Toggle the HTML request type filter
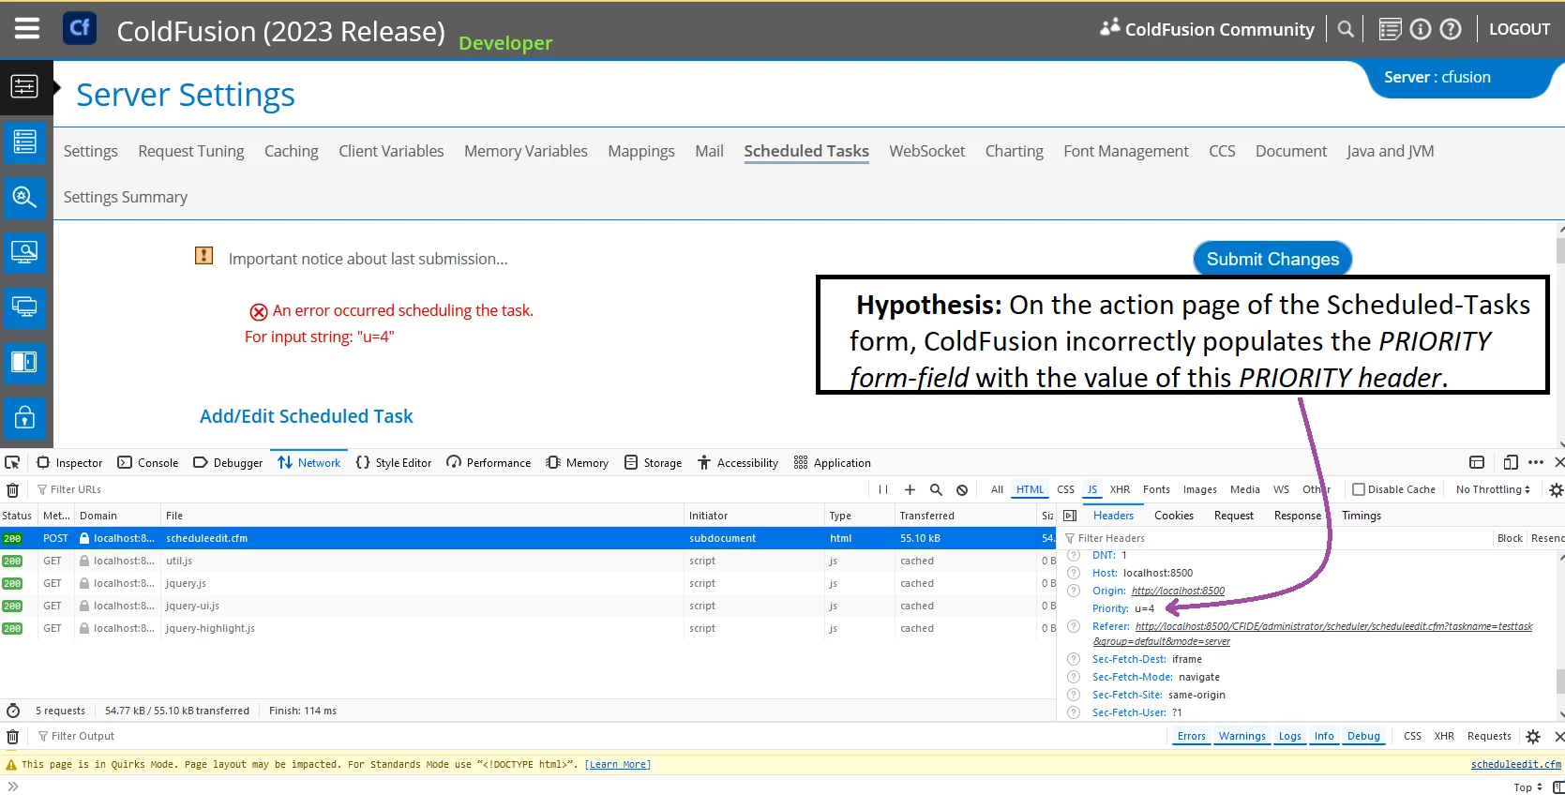 (x=1030, y=489)
